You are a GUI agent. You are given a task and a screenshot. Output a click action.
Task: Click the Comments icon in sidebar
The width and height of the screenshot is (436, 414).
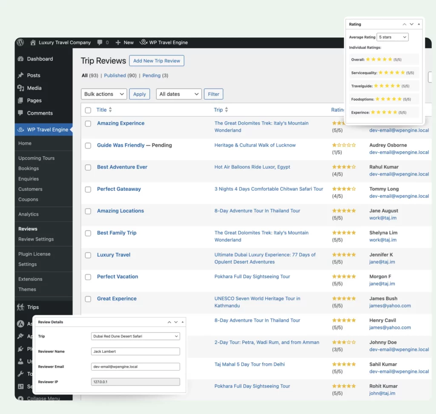click(20, 113)
